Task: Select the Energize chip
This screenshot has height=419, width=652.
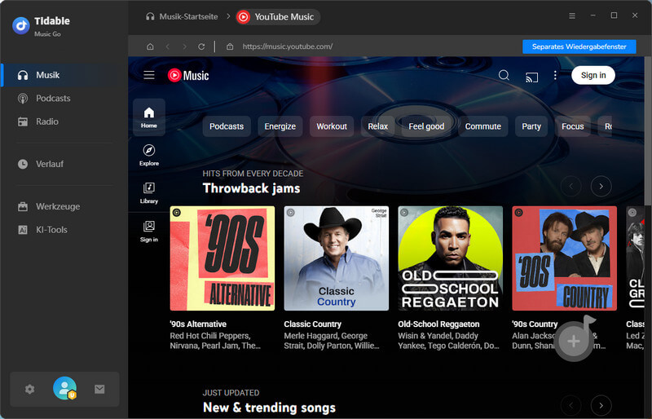Action: click(x=280, y=126)
